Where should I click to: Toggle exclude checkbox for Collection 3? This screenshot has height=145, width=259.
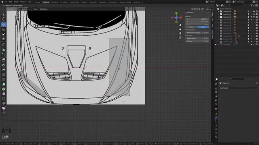248,17
